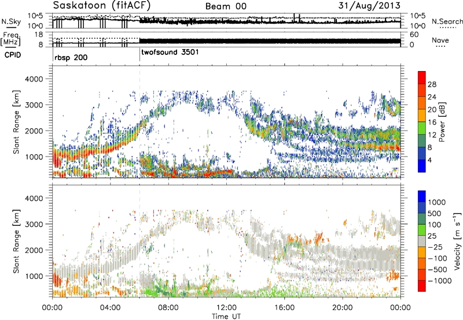Click the "Velocity [m s-1]" colorbar title
Screen dimensions: 463x320
457,241
